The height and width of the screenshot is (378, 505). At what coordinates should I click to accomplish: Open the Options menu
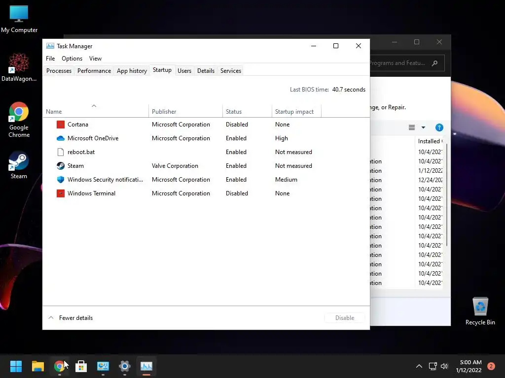(72, 59)
